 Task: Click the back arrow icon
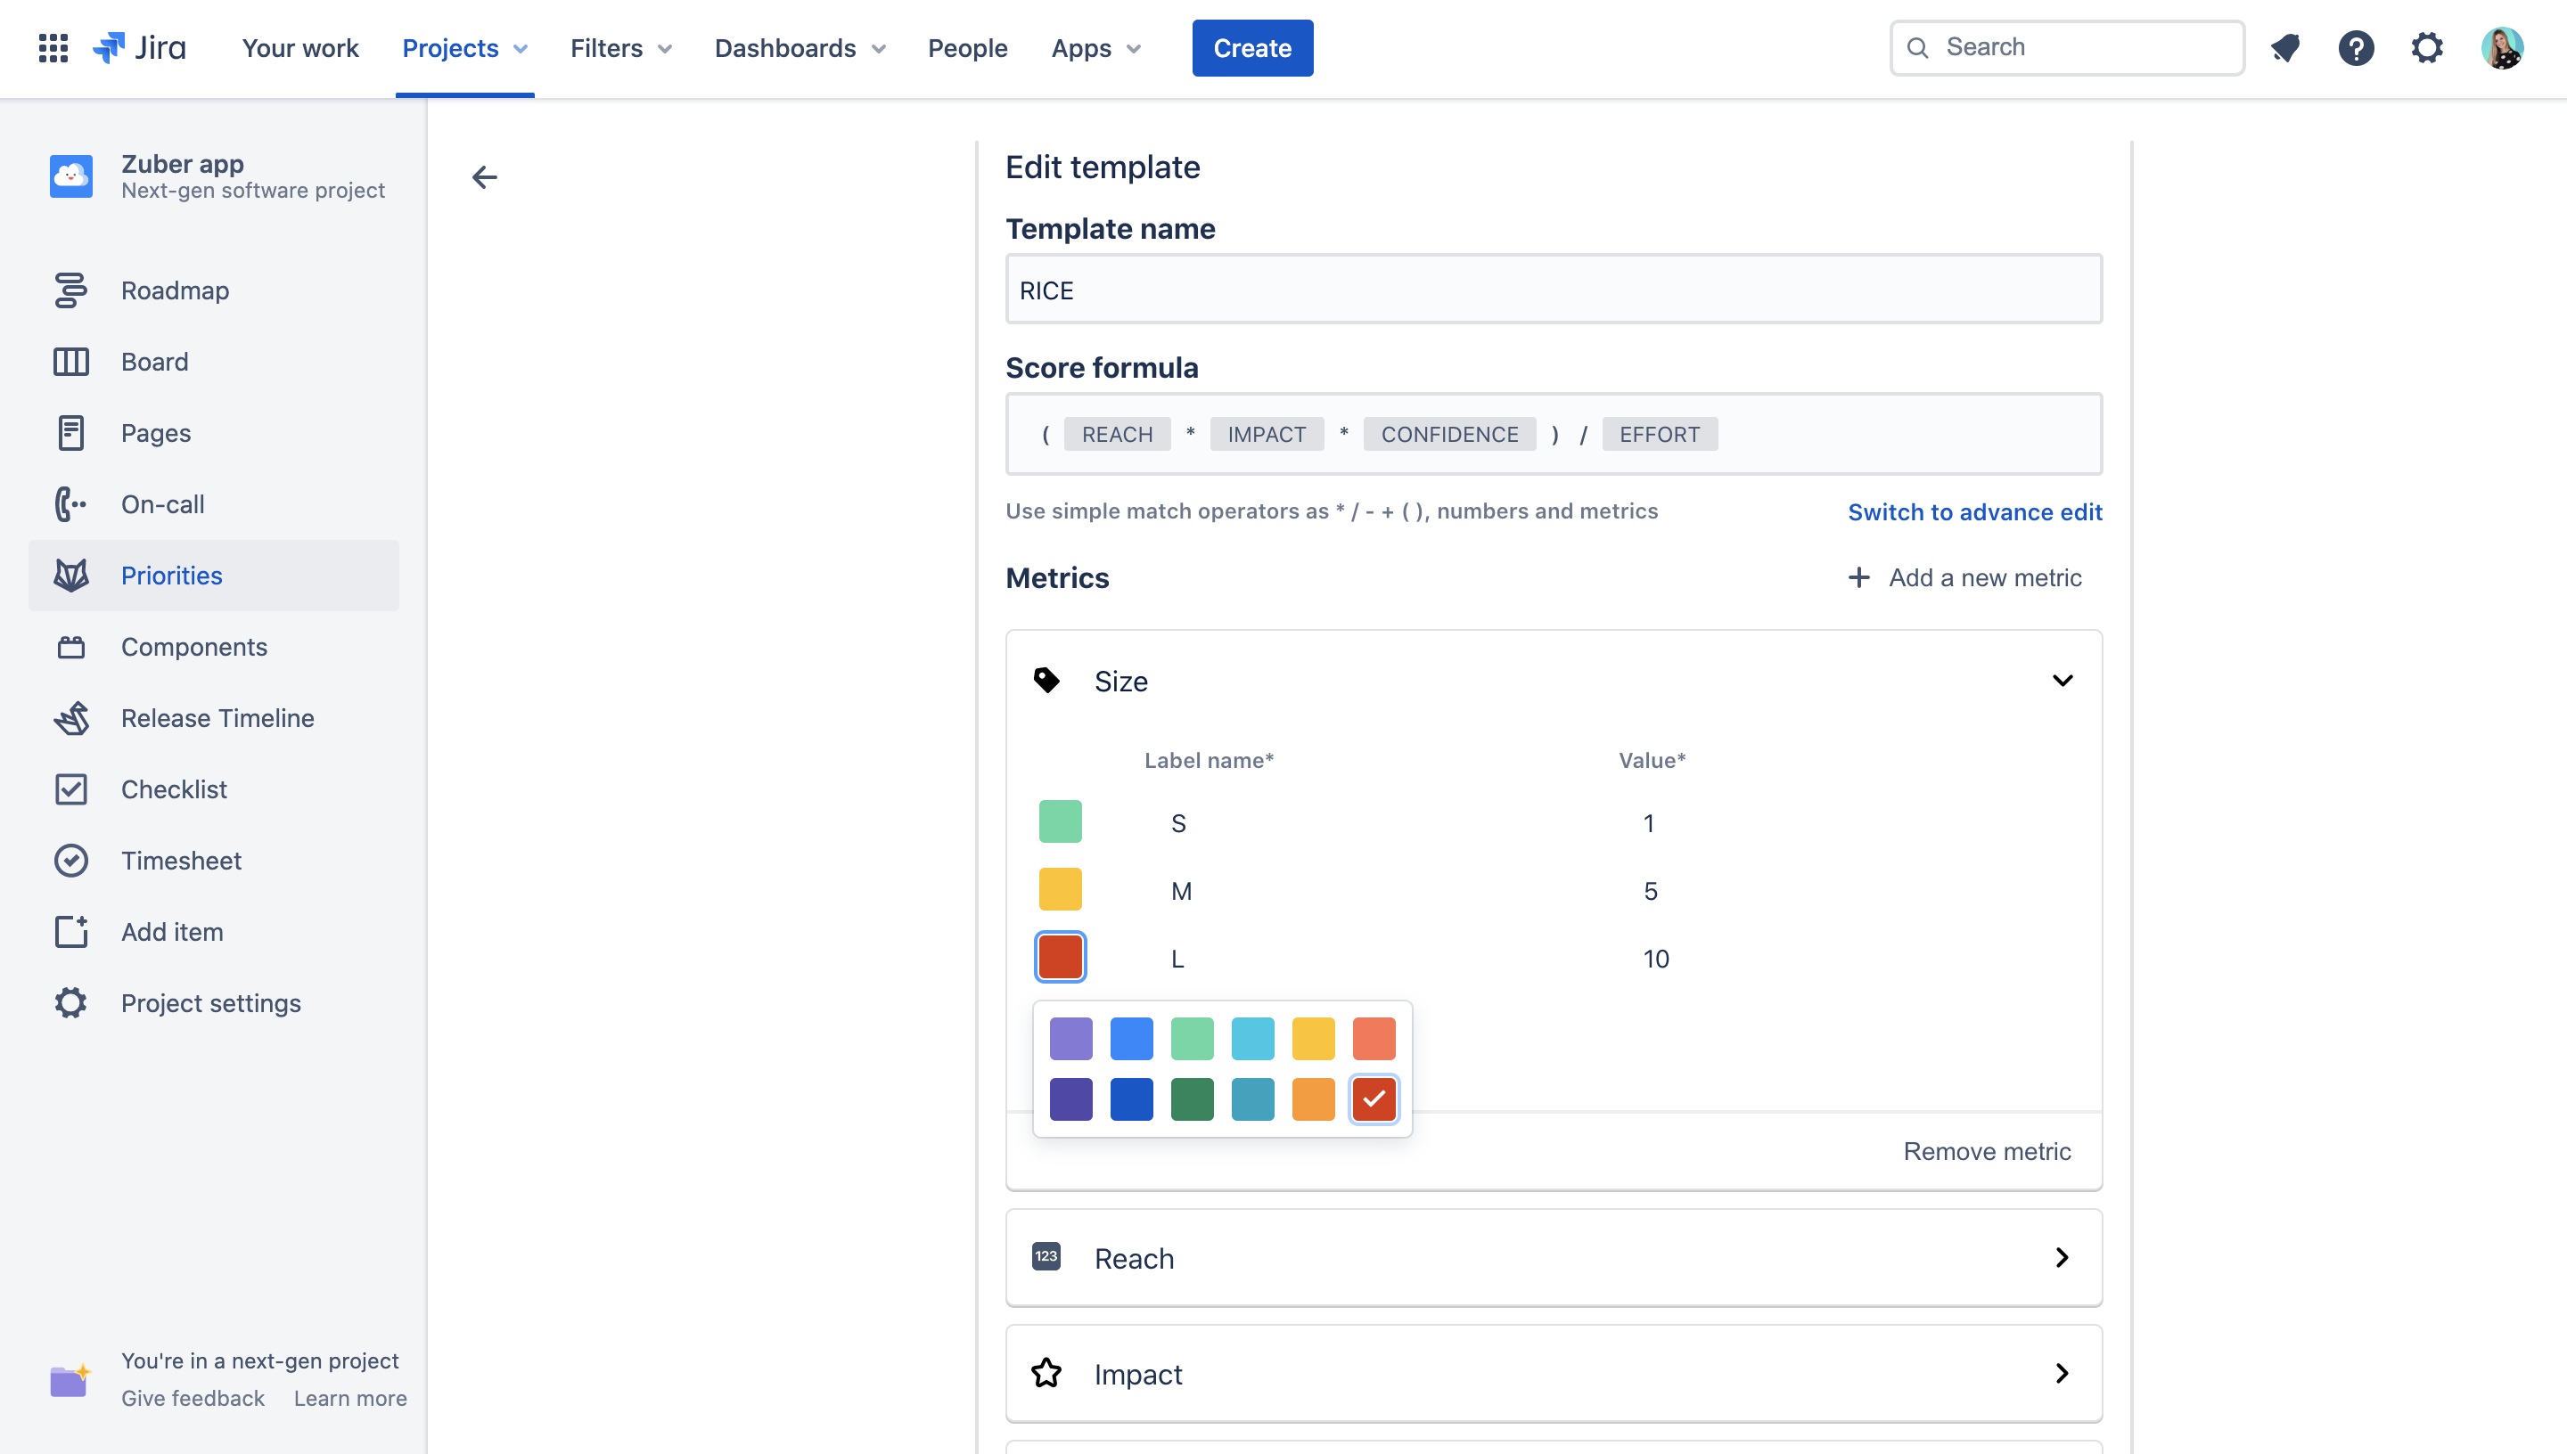pos(485,178)
